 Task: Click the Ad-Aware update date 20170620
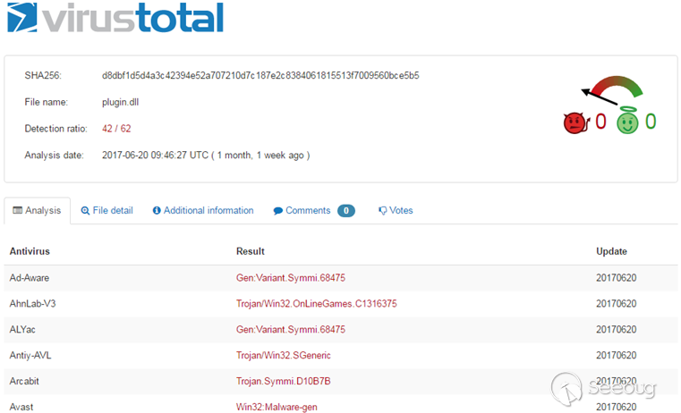coord(616,278)
